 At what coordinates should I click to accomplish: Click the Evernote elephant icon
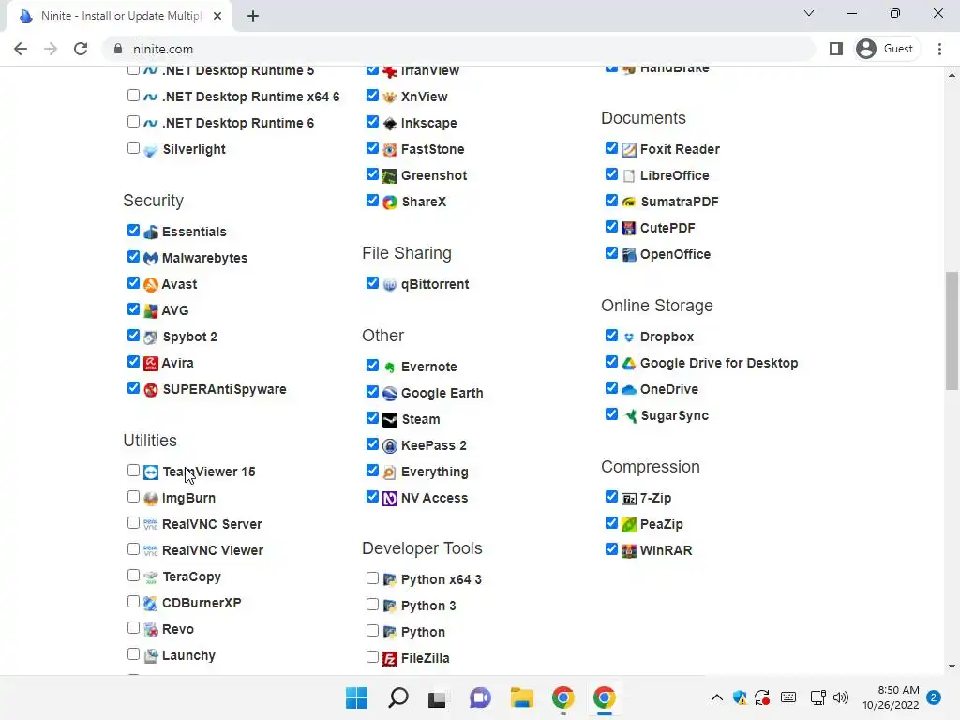tap(390, 367)
